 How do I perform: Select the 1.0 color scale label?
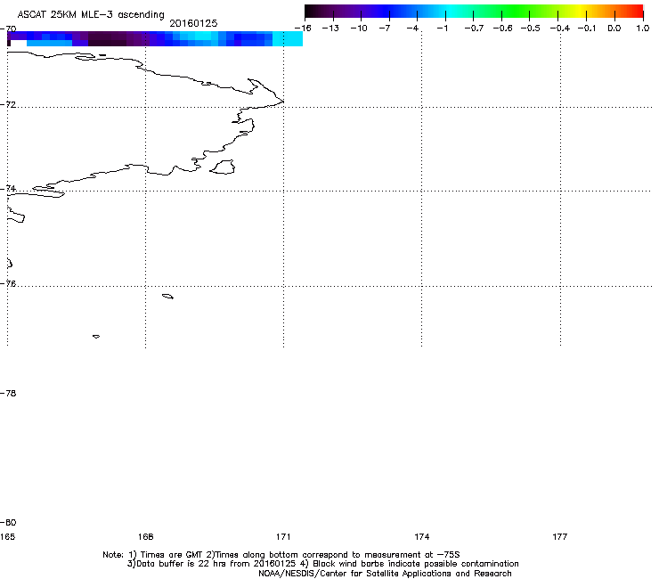tap(643, 29)
